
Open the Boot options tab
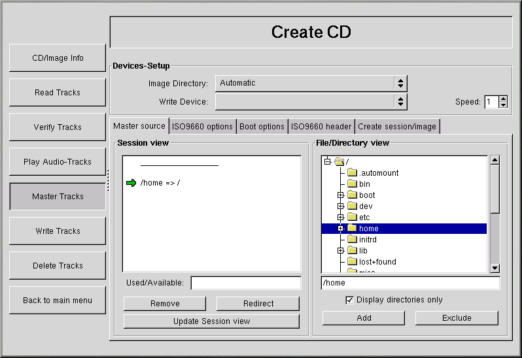262,127
